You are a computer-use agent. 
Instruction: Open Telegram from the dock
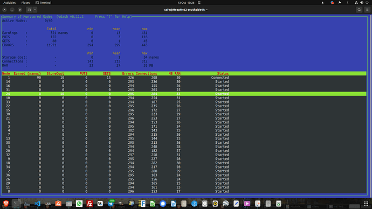pos(111,204)
